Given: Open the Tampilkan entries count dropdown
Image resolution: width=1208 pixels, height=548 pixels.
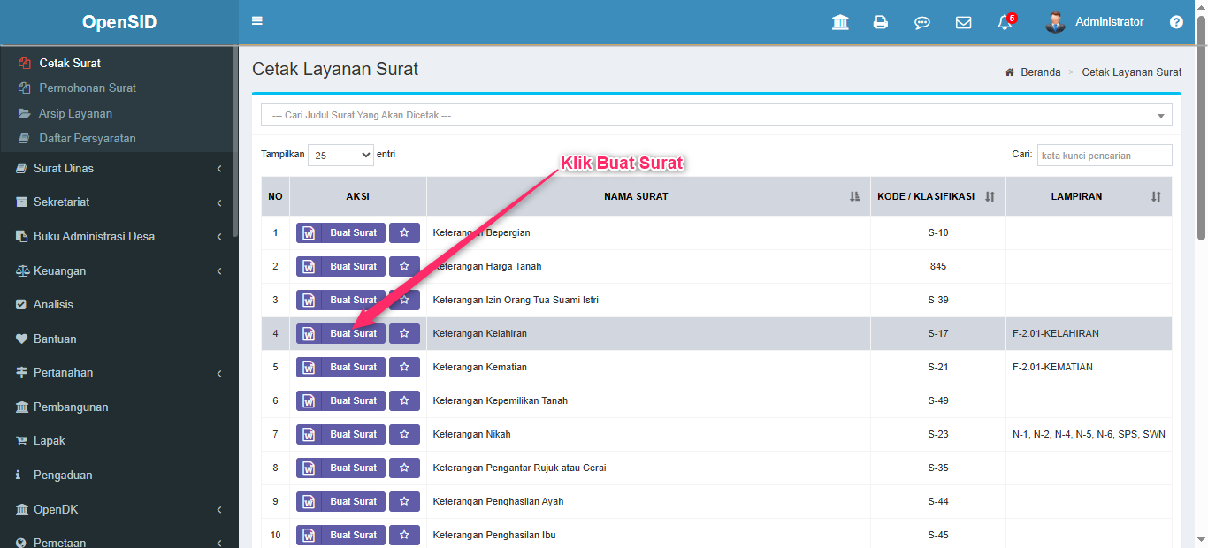Looking at the screenshot, I should click(x=340, y=155).
